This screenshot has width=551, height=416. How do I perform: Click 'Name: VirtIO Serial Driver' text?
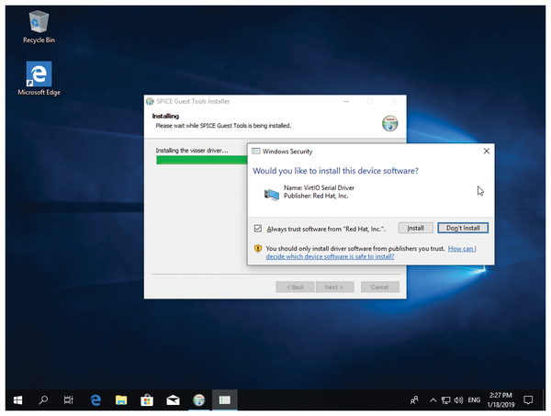coord(319,187)
